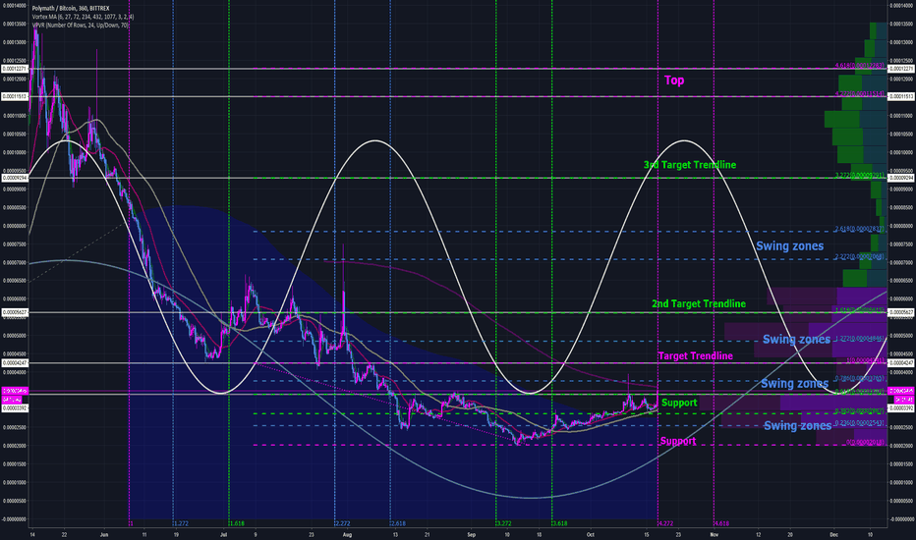Click the 4.618 Fibonacci price level label
Image resolution: width=916 pixels, height=540 pixels.
coord(860,66)
